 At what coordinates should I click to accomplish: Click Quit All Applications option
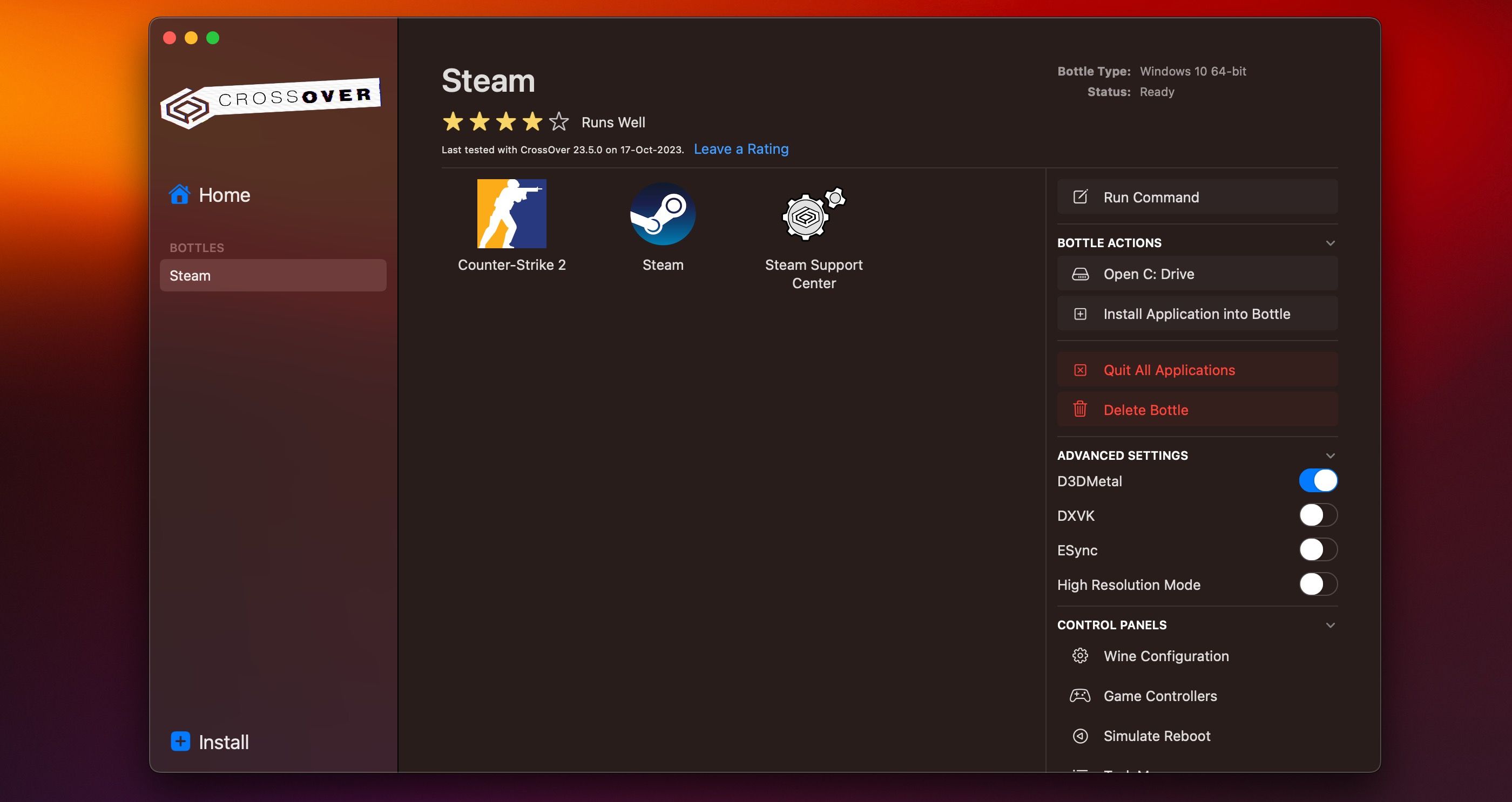tap(1169, 369)
